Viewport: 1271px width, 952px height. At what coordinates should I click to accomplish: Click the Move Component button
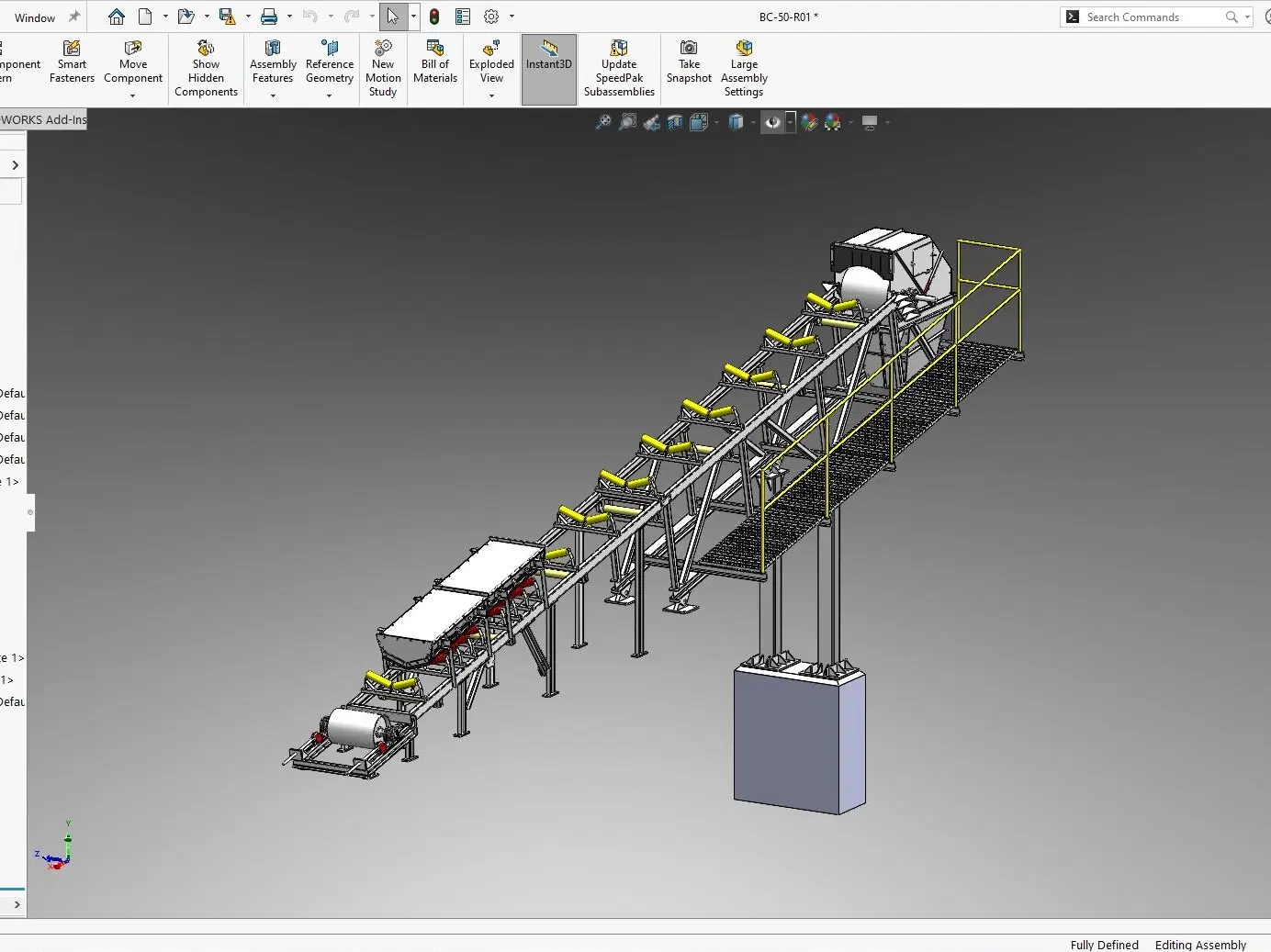tap(133, 62)
